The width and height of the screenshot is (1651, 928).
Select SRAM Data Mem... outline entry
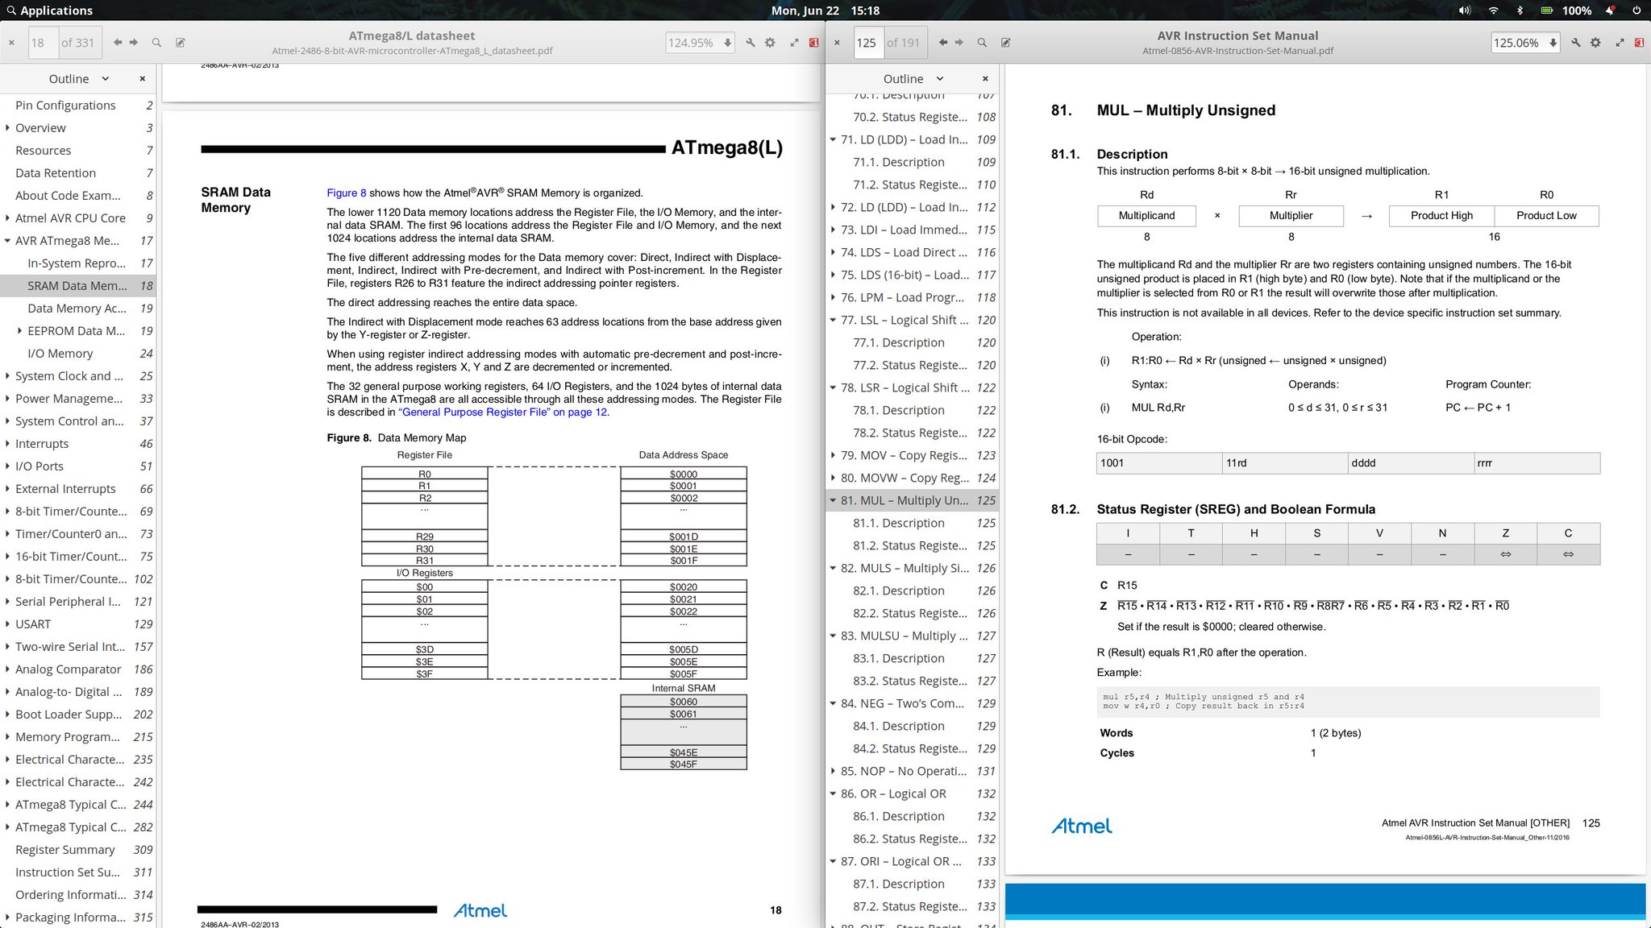[x=77, y=286]
